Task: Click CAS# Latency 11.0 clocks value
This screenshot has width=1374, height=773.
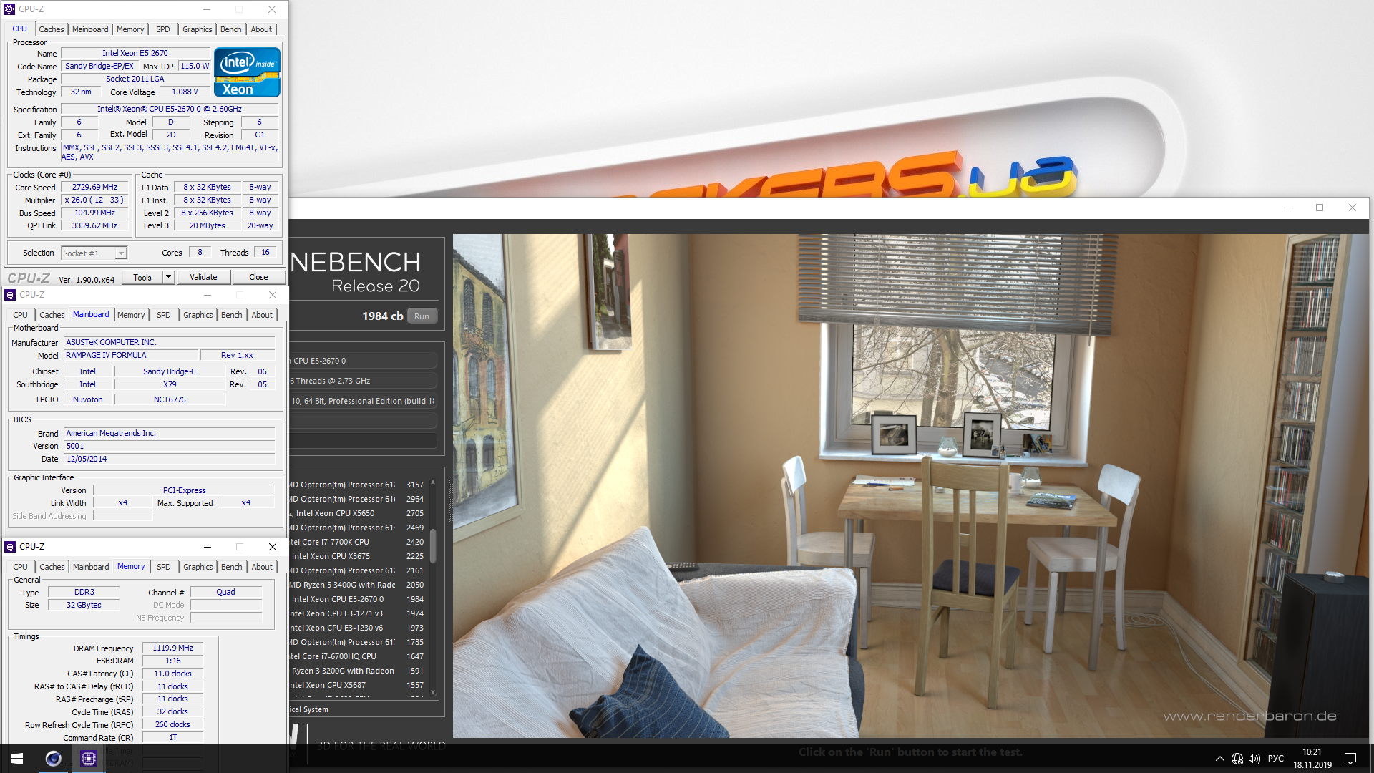Action: coord(172,674)
